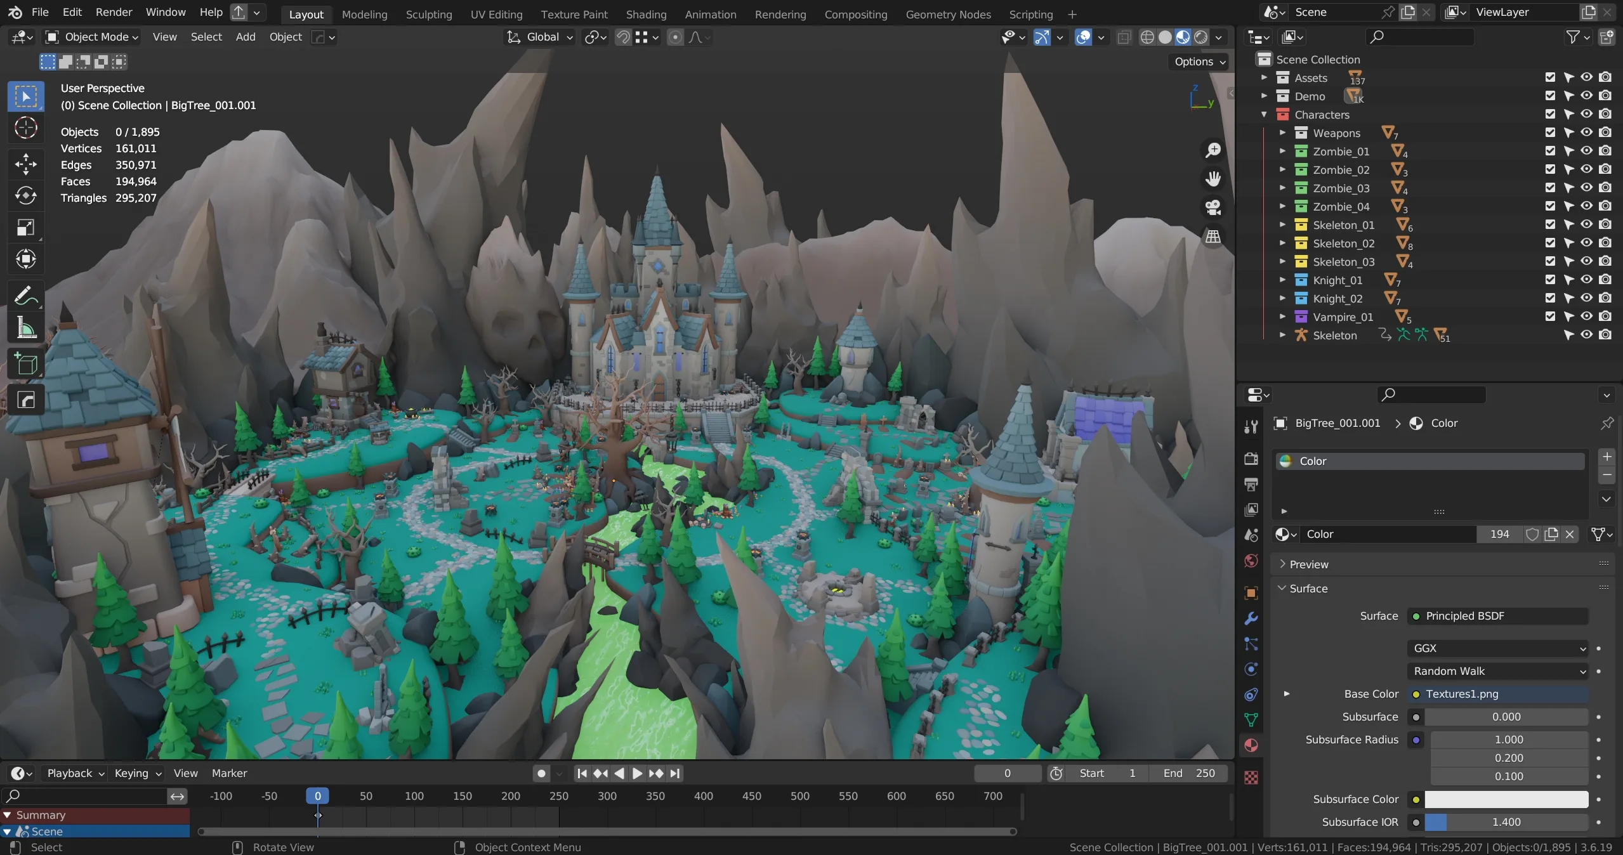Select the Annotate pencil tool
The height and width of the screenshot is (855, 1623).
(x=25, y=296)
